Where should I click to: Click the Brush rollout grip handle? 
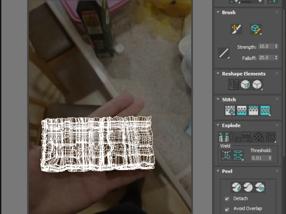[x=277, y=12]
